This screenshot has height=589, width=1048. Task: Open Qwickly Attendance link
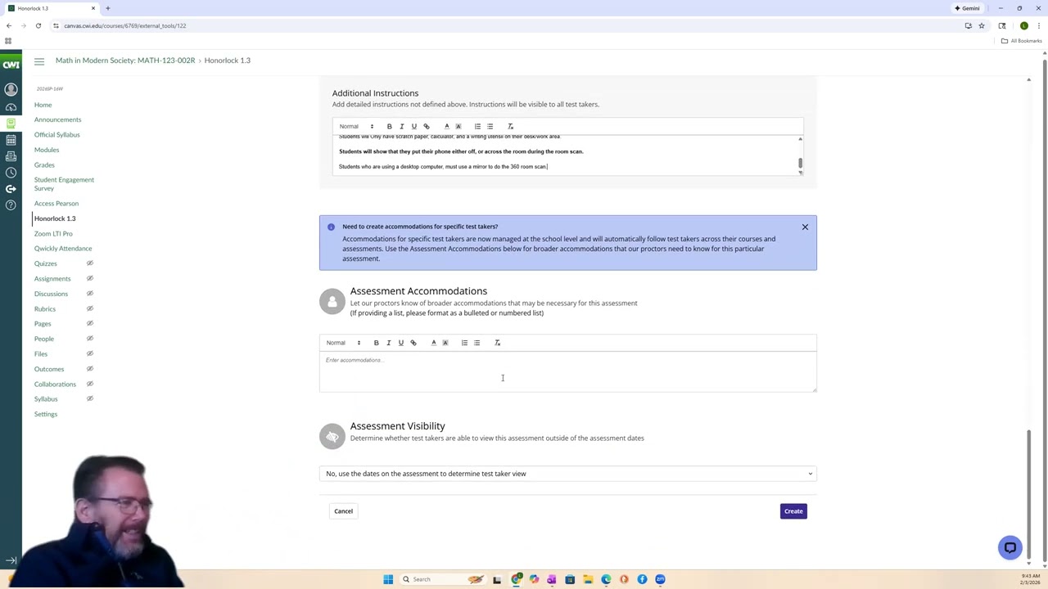pyautogui.click(x=63, y=249)
